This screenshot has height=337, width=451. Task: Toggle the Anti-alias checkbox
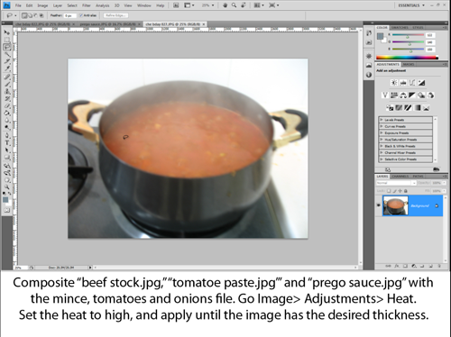coord(81,15)
